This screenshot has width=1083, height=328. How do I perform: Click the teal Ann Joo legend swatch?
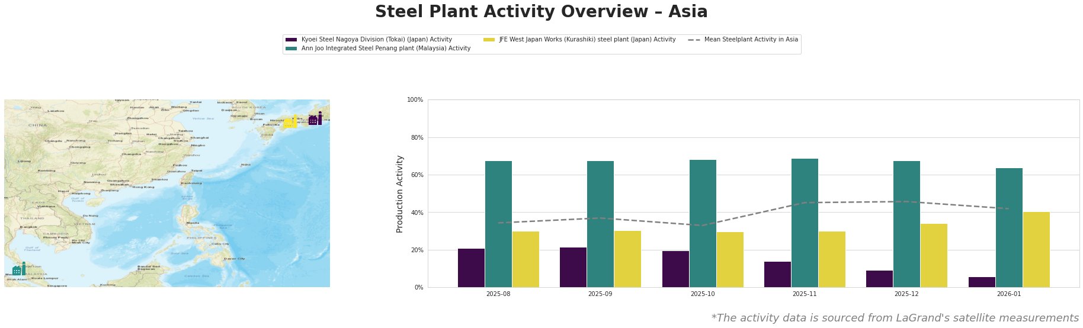pos(291,49)
